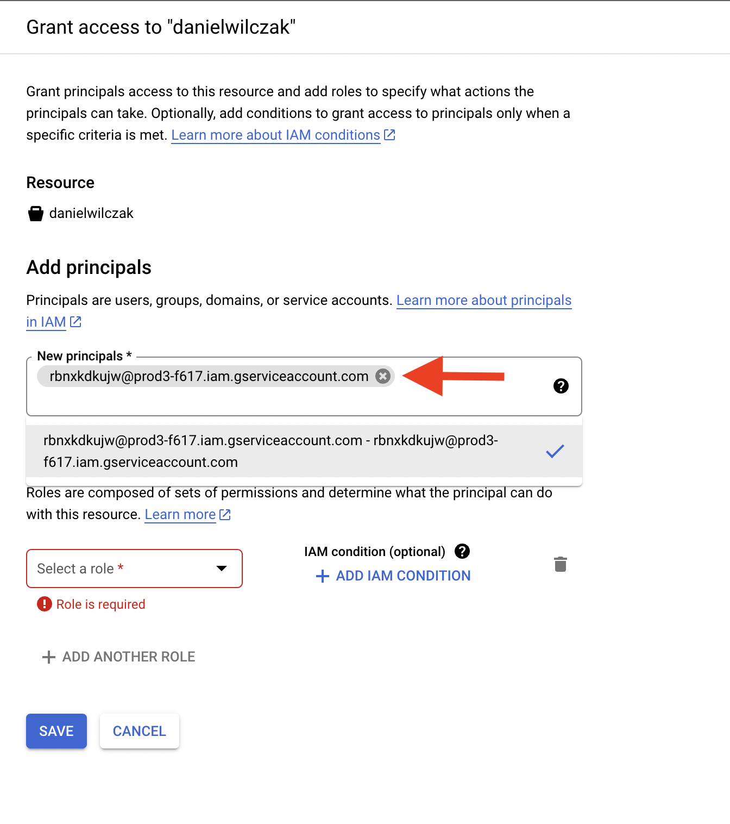Click the danielwilczak bucket icon
This screenshot has width=730, height=824.
36,214
